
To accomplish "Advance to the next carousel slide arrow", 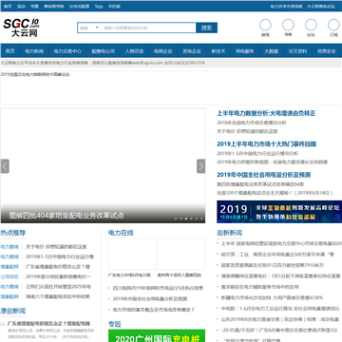I will (x=201, y=166).
